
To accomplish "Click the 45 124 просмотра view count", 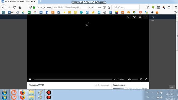I will (x=102, y=85).
